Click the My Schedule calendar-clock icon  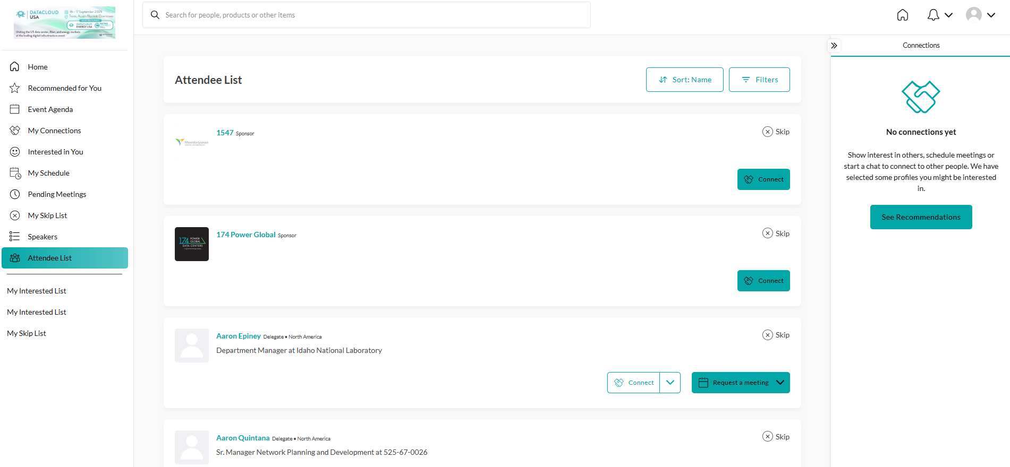click(x=15, y=173)
